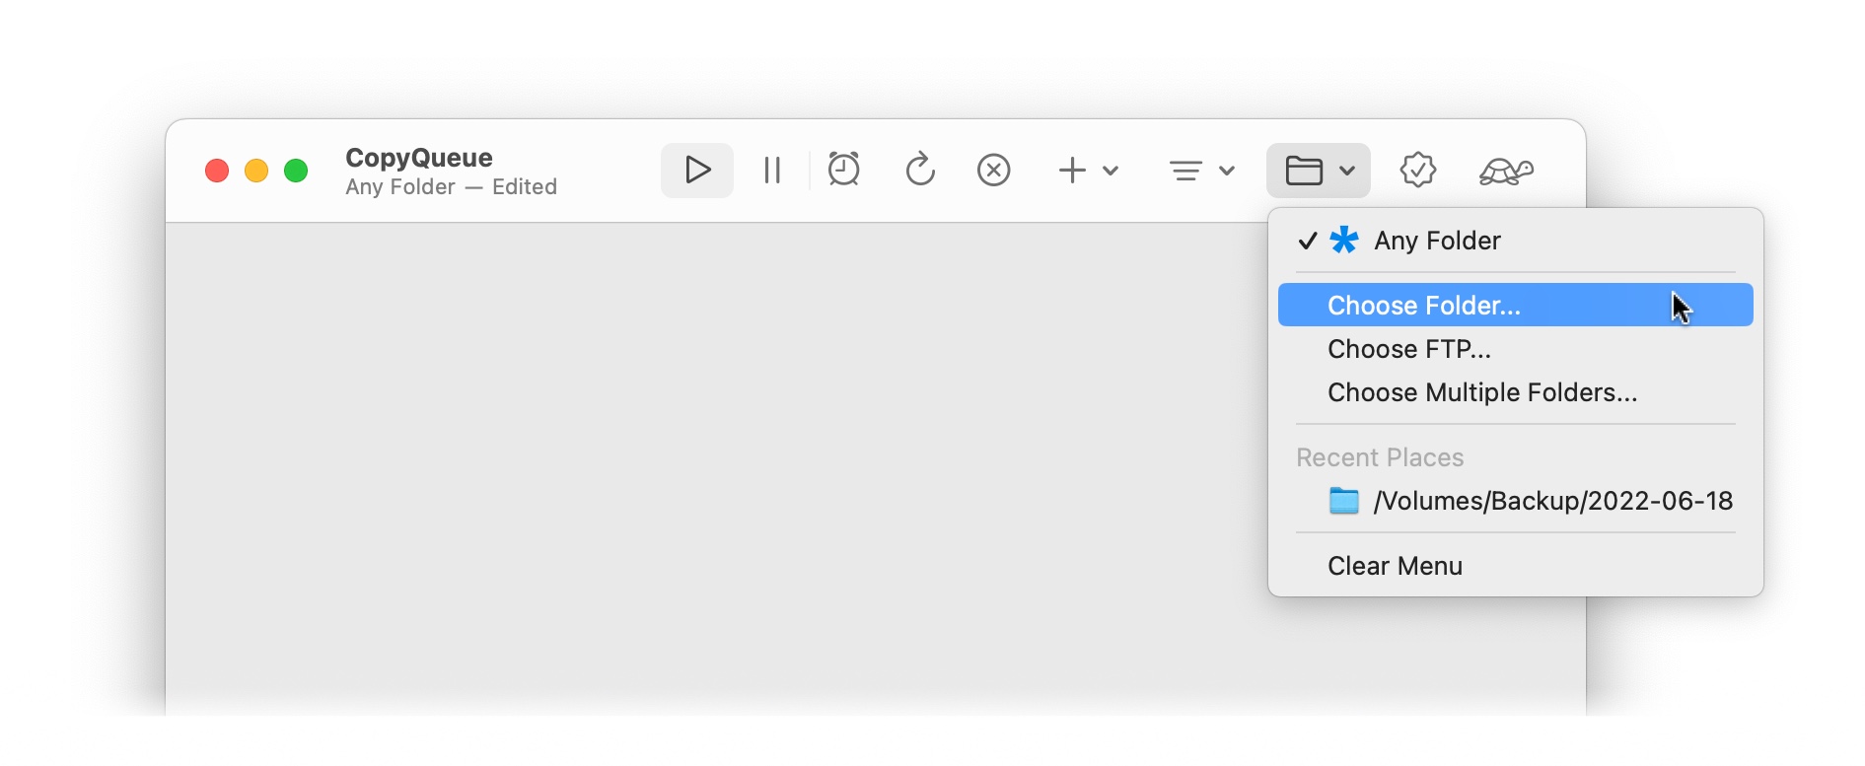Select Choose FTP... menu entry
1865x766 pixels.
(1408, 349)
